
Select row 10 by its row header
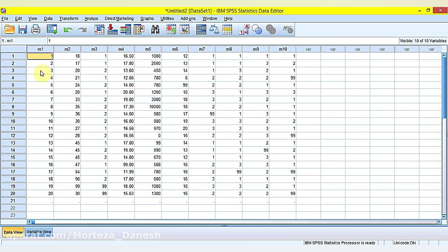(13, 121)
